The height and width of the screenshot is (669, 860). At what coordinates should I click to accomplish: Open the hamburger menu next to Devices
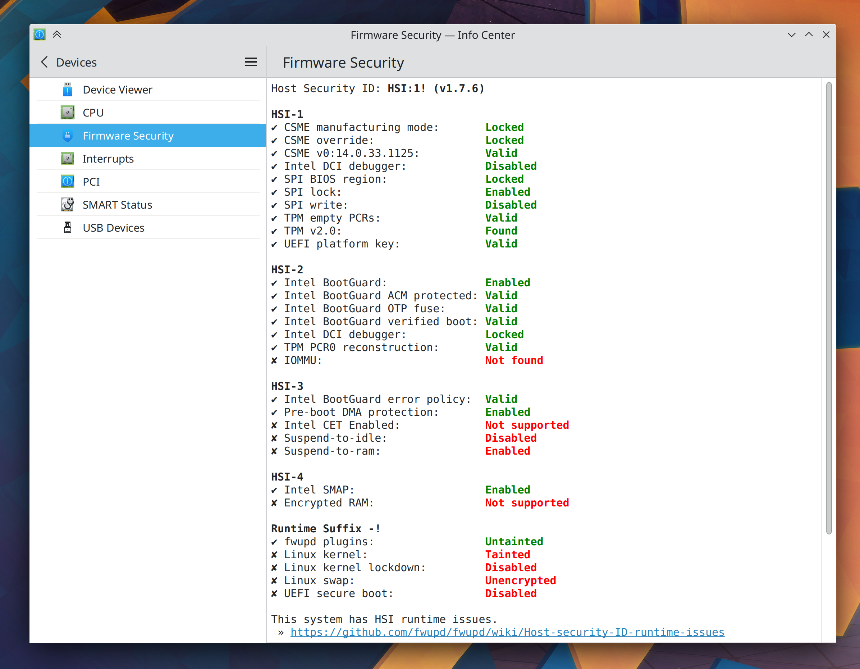pos(251,62)
